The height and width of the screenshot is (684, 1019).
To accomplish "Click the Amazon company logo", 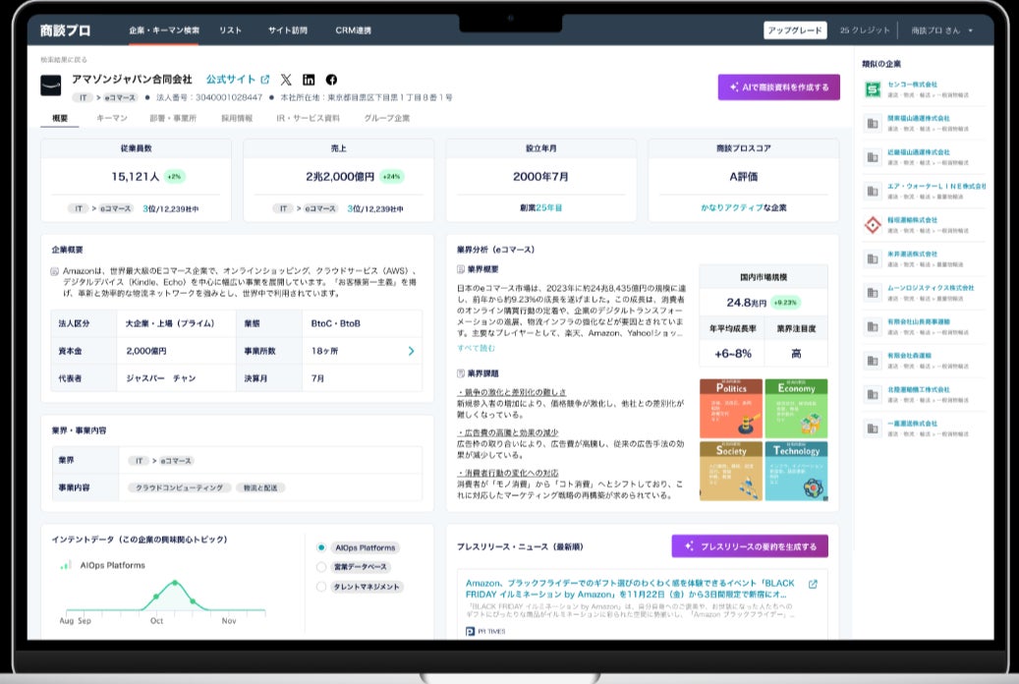I will (x=51, y=85).
